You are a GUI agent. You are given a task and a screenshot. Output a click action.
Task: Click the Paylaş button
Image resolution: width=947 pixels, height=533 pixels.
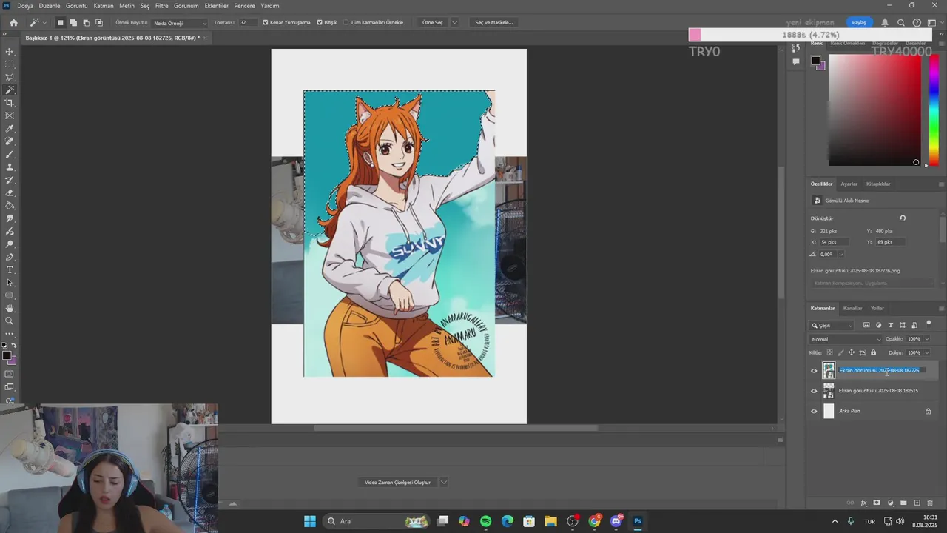click(859, 22)
